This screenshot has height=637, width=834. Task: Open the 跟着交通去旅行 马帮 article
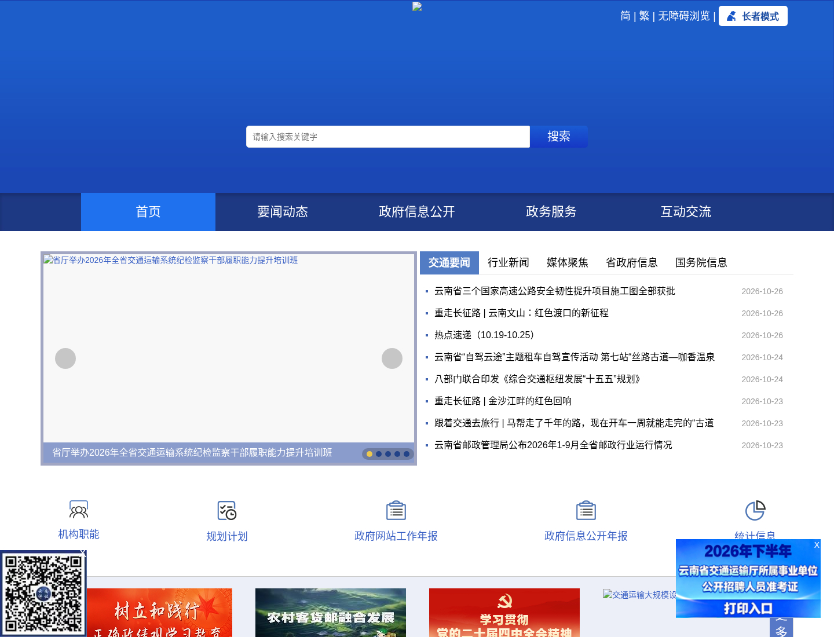click(574, 423)
